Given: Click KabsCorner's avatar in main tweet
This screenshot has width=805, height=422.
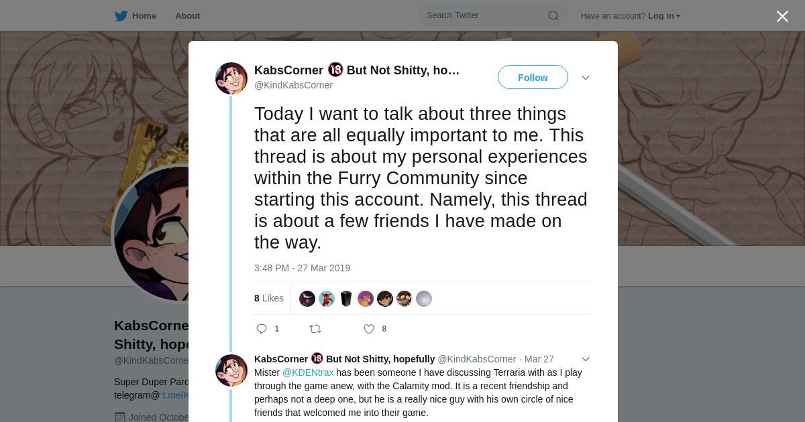Looking at the screenshot, I should [231, 78].
